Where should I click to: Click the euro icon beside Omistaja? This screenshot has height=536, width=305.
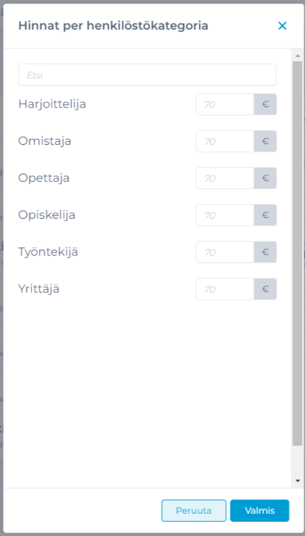click(x=265, y=141)
